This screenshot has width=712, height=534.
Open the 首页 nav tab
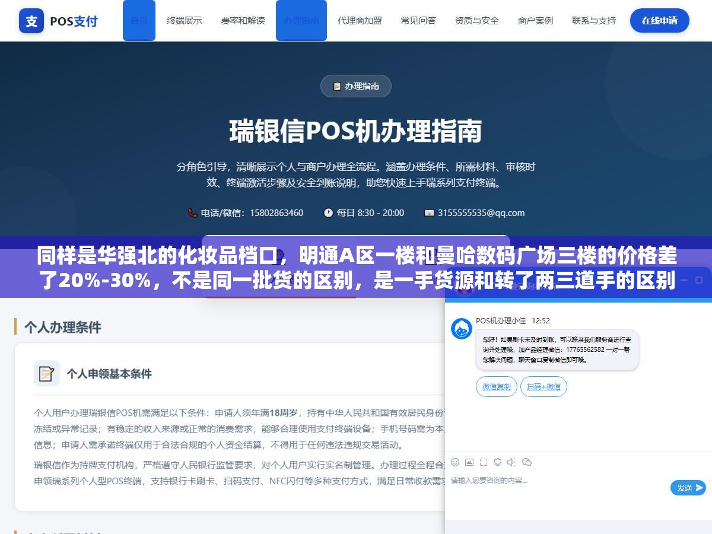point(139,20)
